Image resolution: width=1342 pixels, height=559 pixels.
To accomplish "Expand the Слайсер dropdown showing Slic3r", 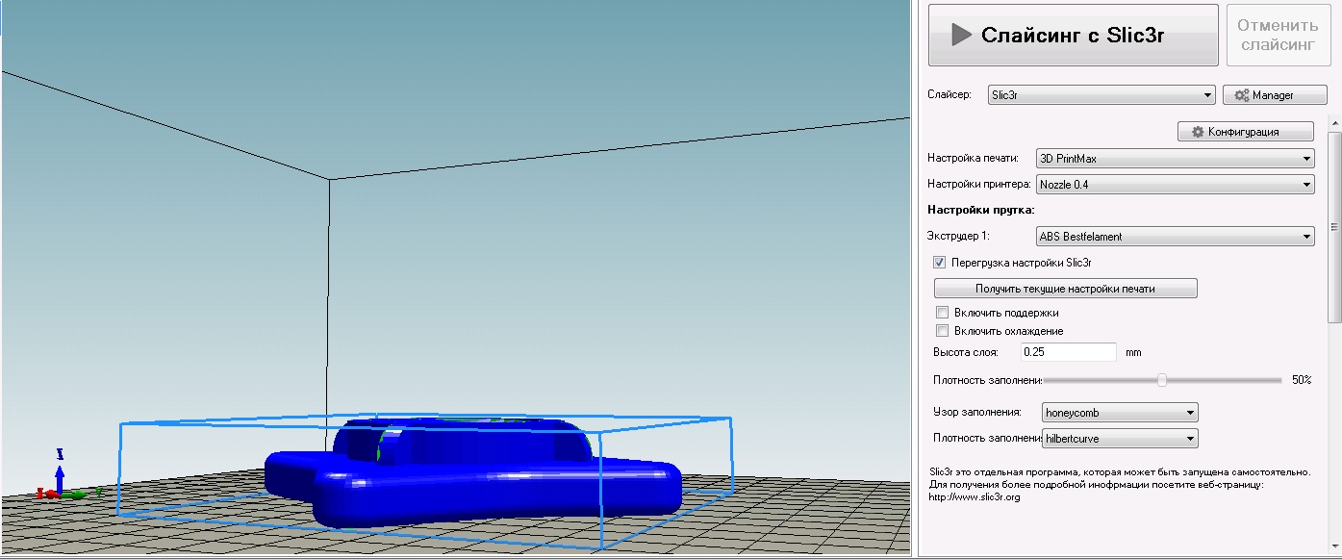I will (1101, 95).
